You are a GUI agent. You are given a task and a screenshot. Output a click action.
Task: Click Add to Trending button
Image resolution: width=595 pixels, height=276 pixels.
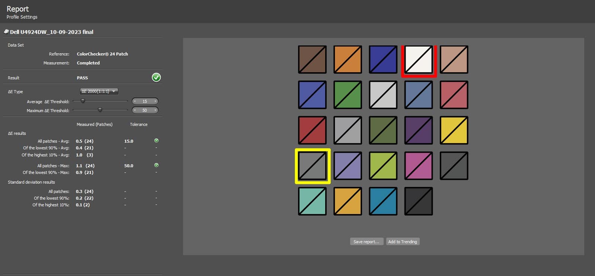402,242
